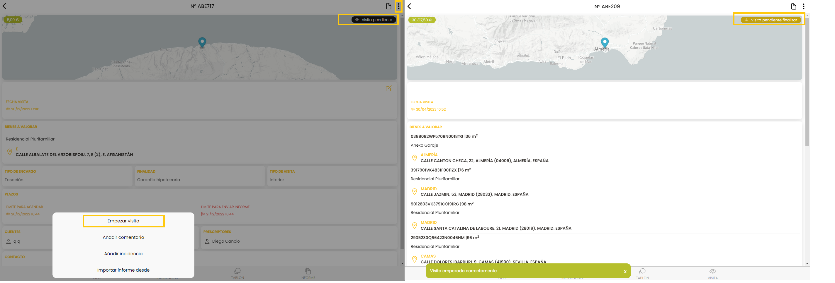This screenshot has height=283, width=835.
Task: Click Anexo Garaje property type
Action: [424, 145]
